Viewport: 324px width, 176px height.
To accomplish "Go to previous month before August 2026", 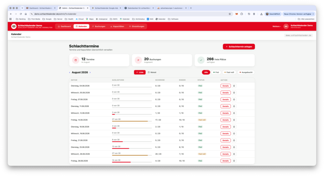I will (x=69, y=73).
